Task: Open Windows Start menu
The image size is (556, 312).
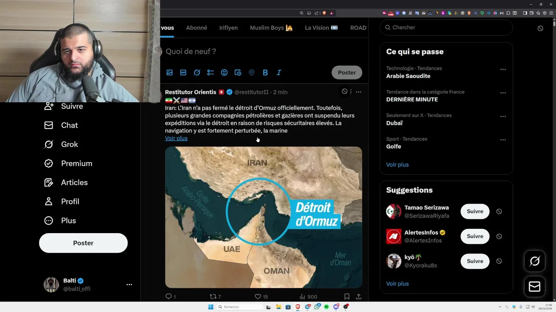Action: [x=211, y=307]
